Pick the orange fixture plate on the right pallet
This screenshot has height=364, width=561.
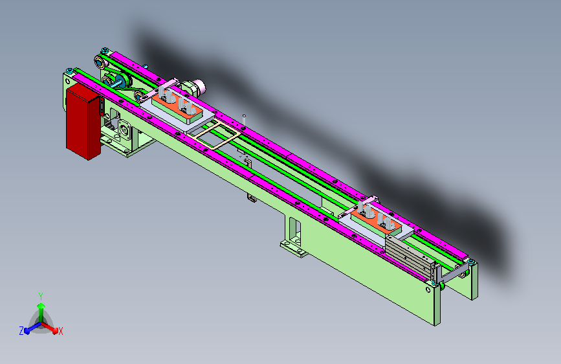374,220
